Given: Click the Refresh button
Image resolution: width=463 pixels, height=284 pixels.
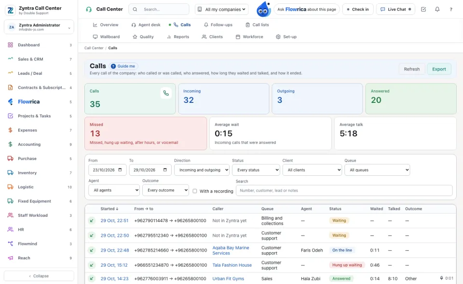Looking at the screenshot, I should coord(411,69).
